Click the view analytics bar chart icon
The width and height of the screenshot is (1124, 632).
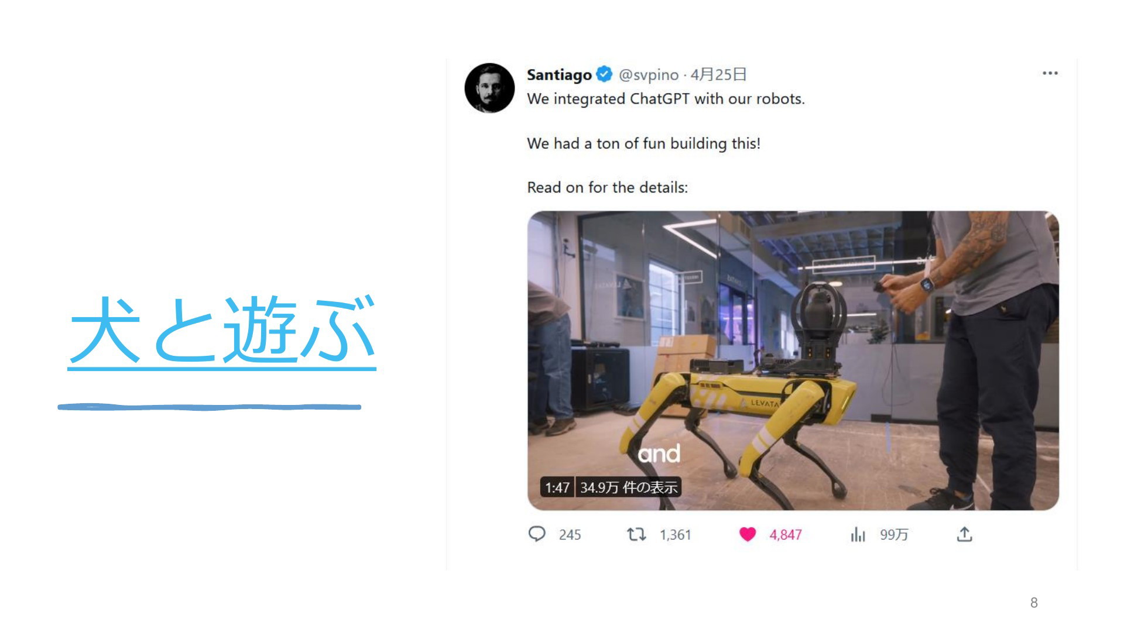click(x=858, y=534)
